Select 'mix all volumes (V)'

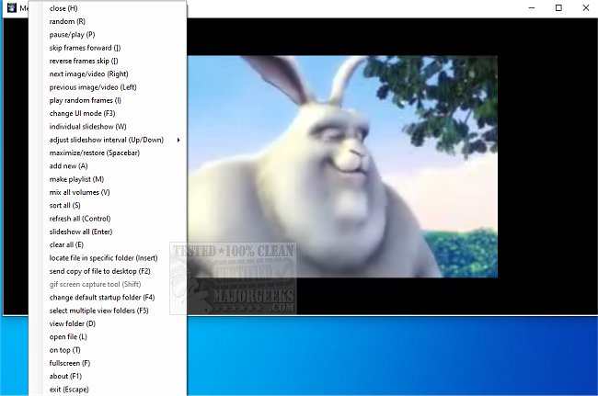pos(79,192)
